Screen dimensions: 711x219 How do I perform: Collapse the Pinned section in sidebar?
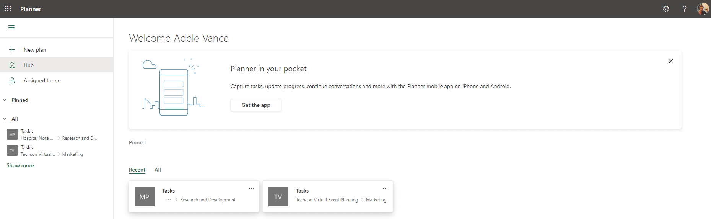(5, 100)
